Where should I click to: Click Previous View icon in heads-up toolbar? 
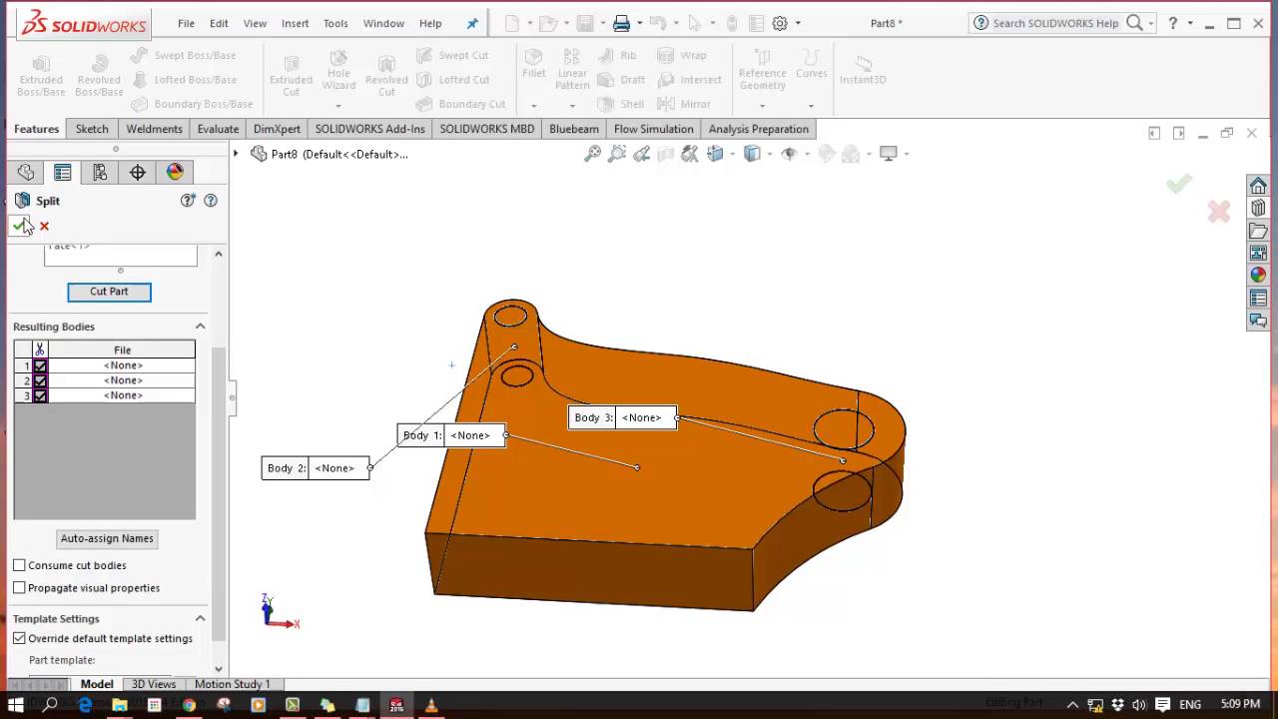(642, 154)
